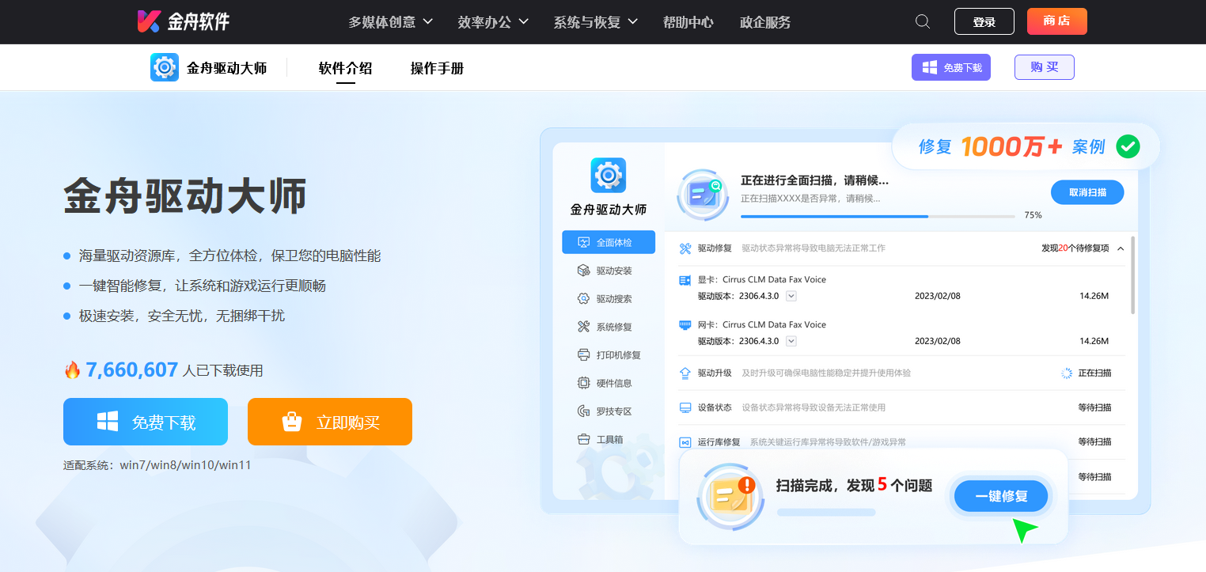
Task: Click the progress bar under 扫描完成
Action: tap(826, 512)
